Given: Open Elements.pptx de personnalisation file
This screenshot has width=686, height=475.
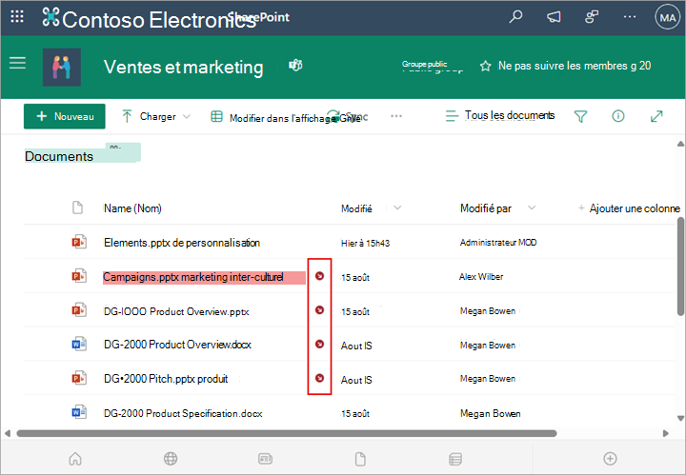Looking at the screenshot, I should click(182, 243).
